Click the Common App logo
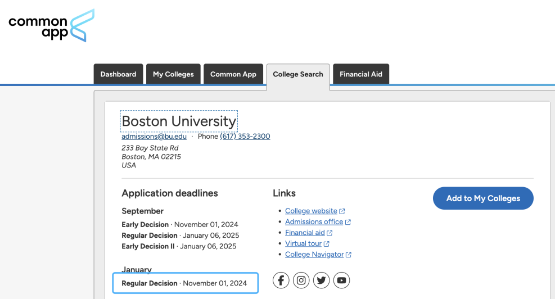The height and width of the screenshot is (299, 555). pyautogui.click(x=52, y=25)
